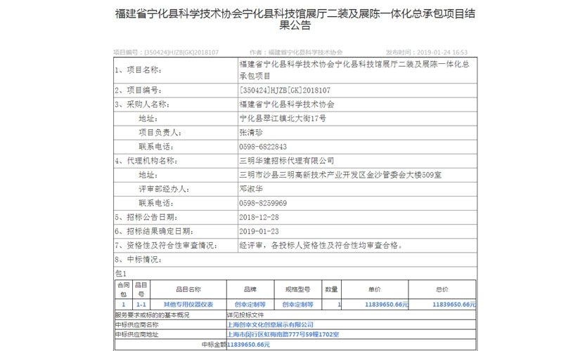
Task: Click phone number 0598-6822843
Action: pyautogui.click(x=263, y=147)
